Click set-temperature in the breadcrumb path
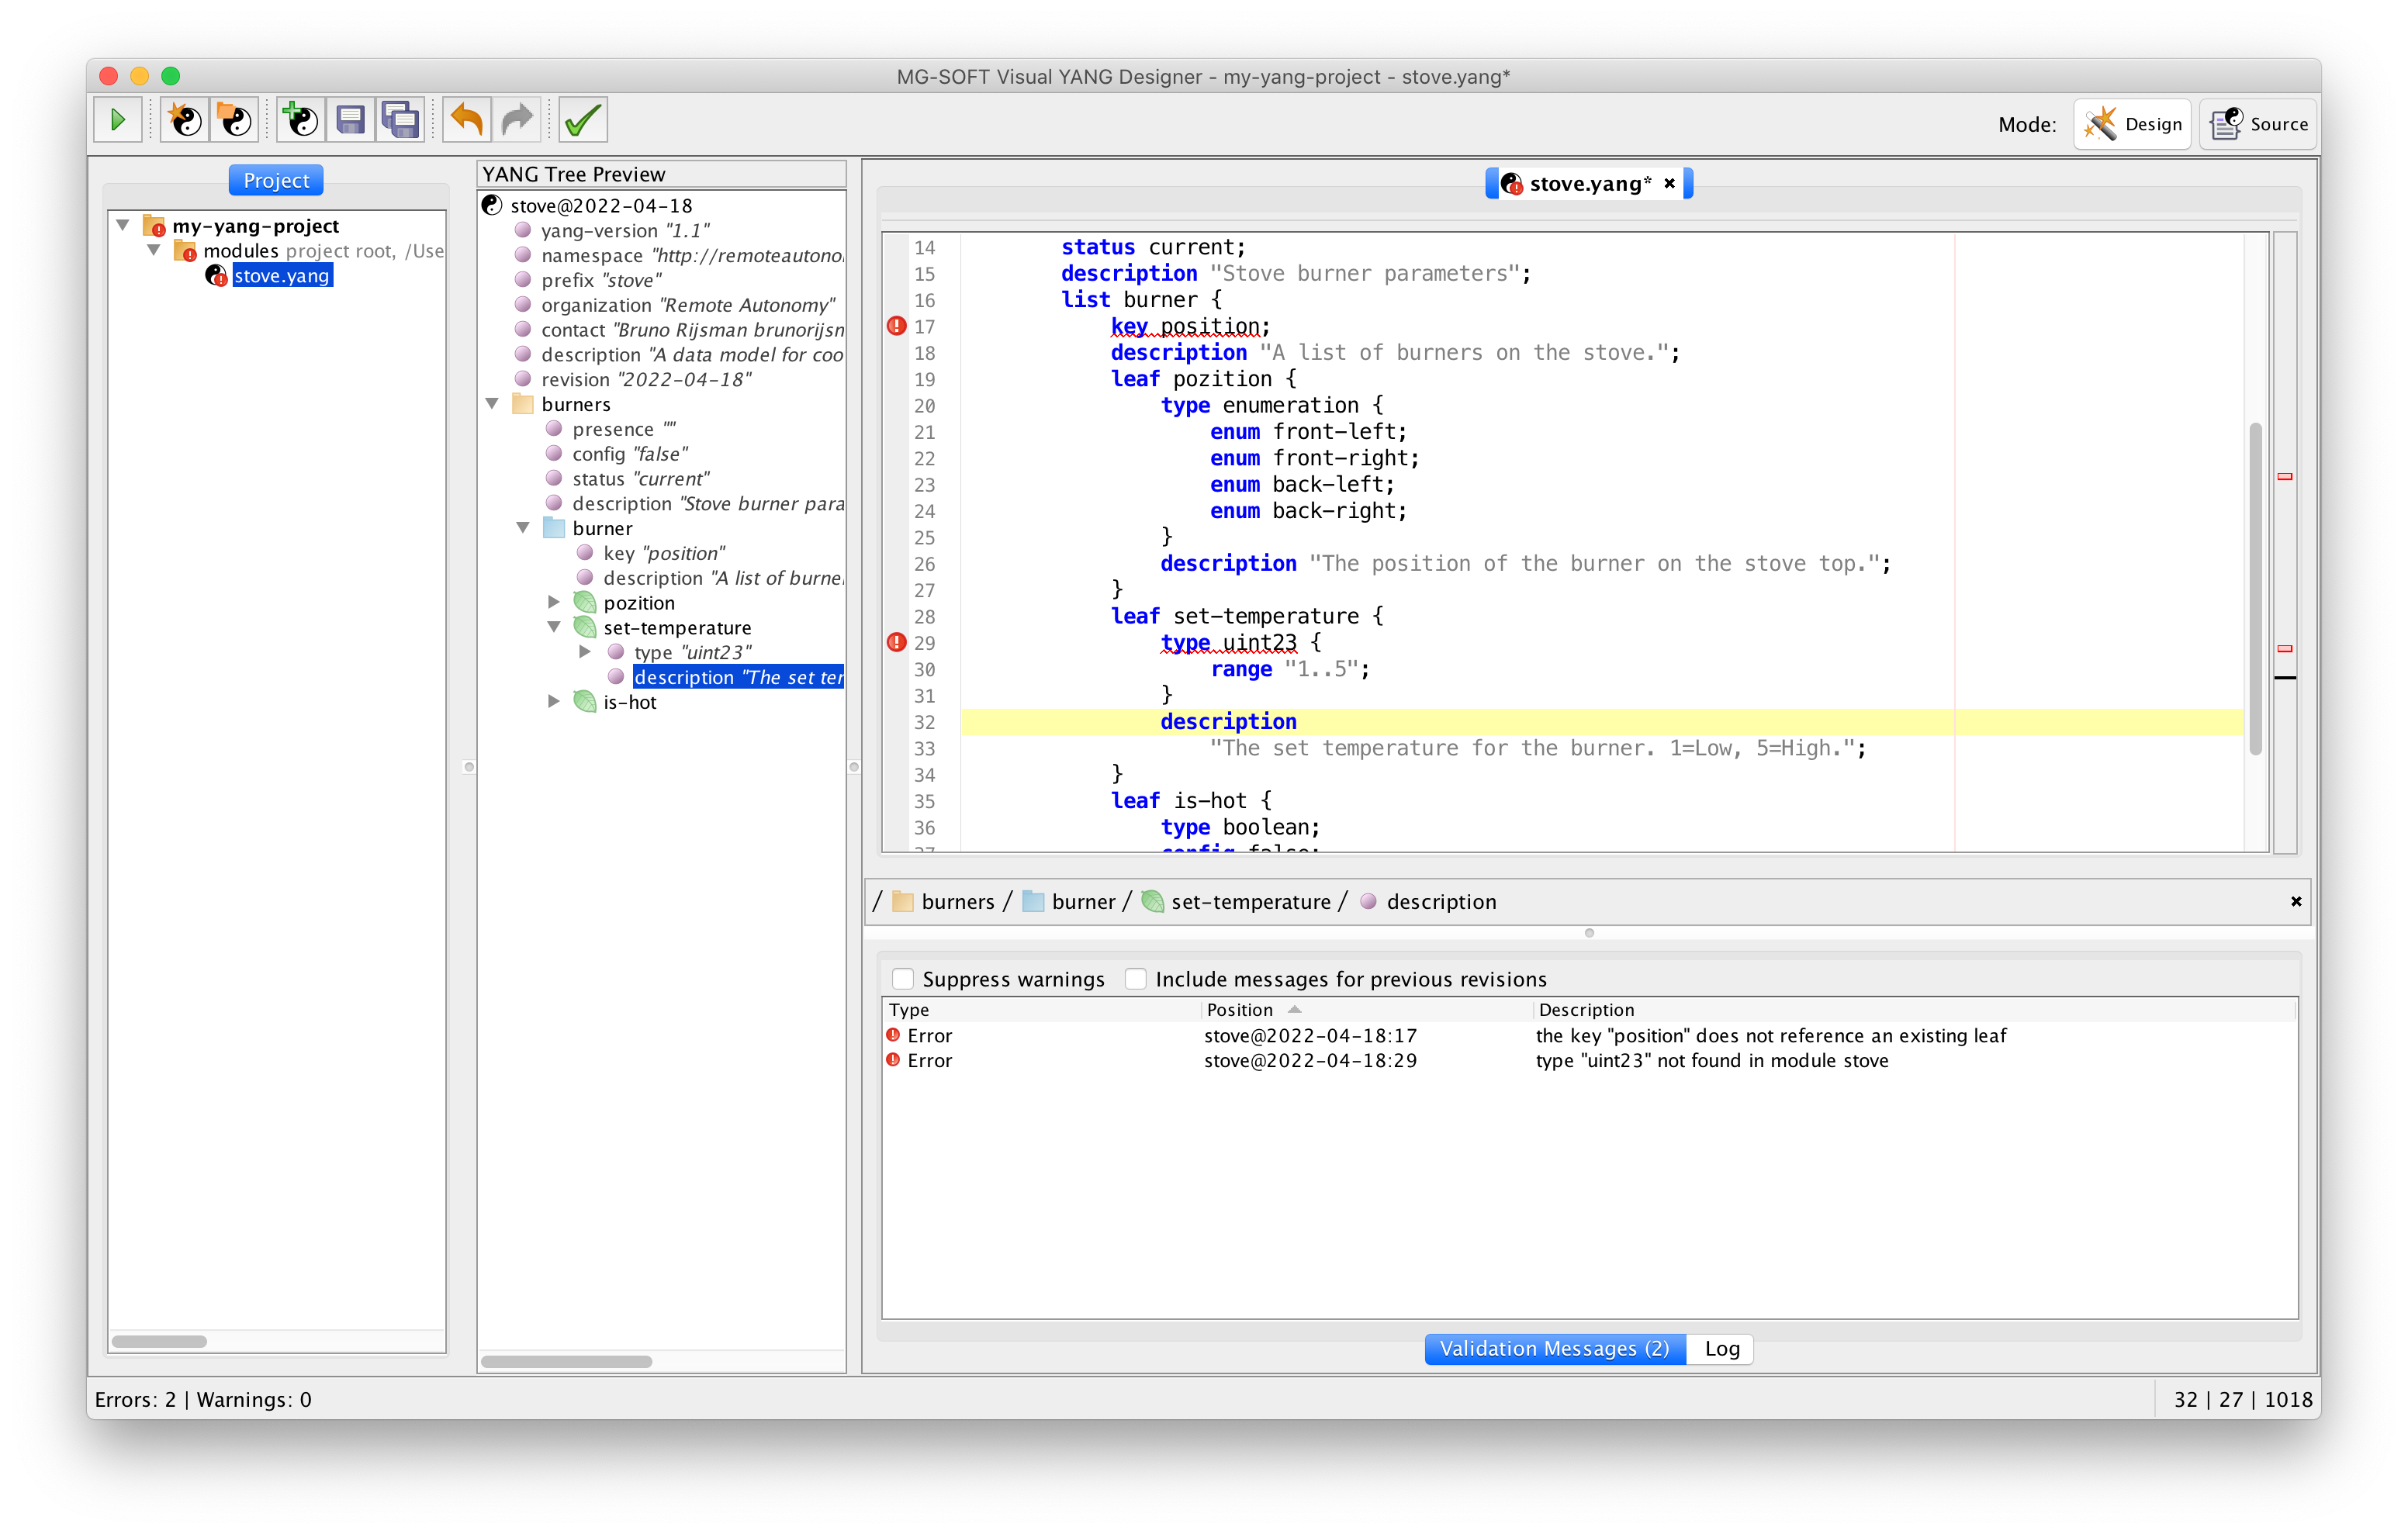2408x1534 pixels. tap(1250, 902)
